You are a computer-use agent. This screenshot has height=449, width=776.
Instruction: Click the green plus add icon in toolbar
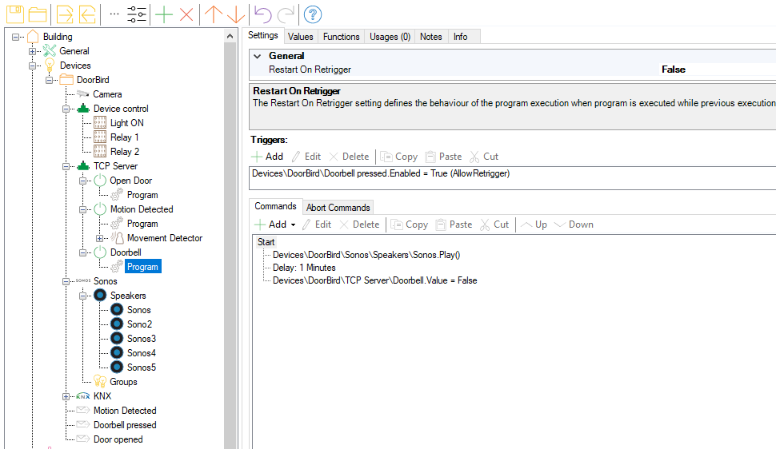click(163, 14)
